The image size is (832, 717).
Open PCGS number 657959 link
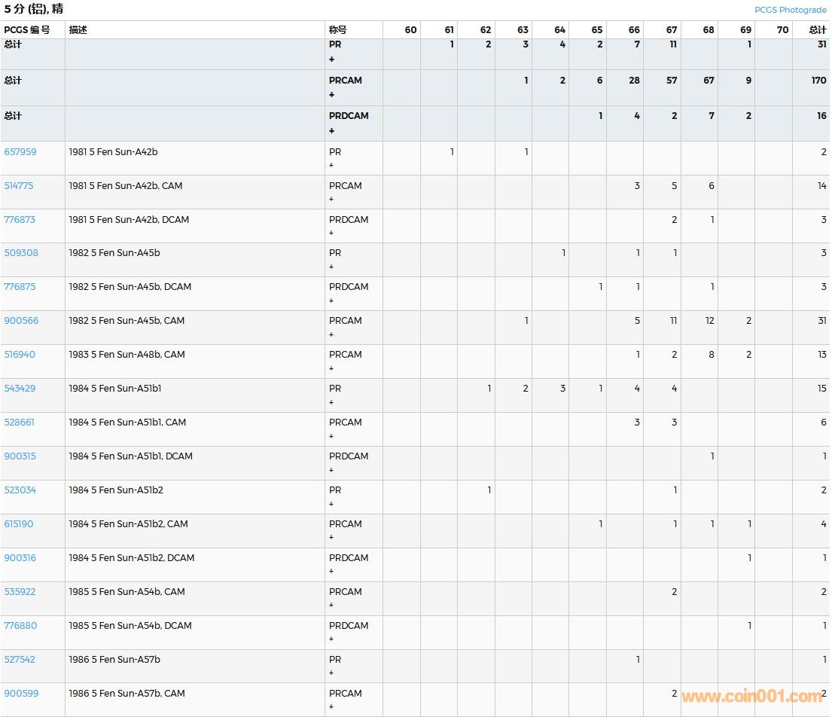point(20,152)
